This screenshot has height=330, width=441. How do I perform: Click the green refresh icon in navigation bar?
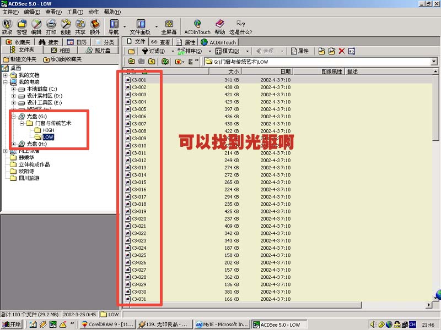click(x=165, y=62)
